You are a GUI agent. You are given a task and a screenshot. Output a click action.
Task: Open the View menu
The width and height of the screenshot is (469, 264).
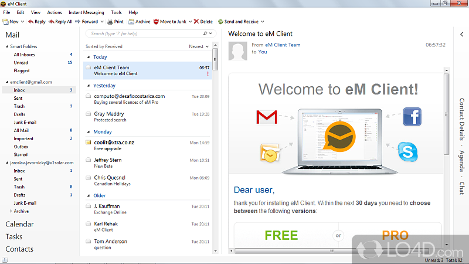pos(36,12)
